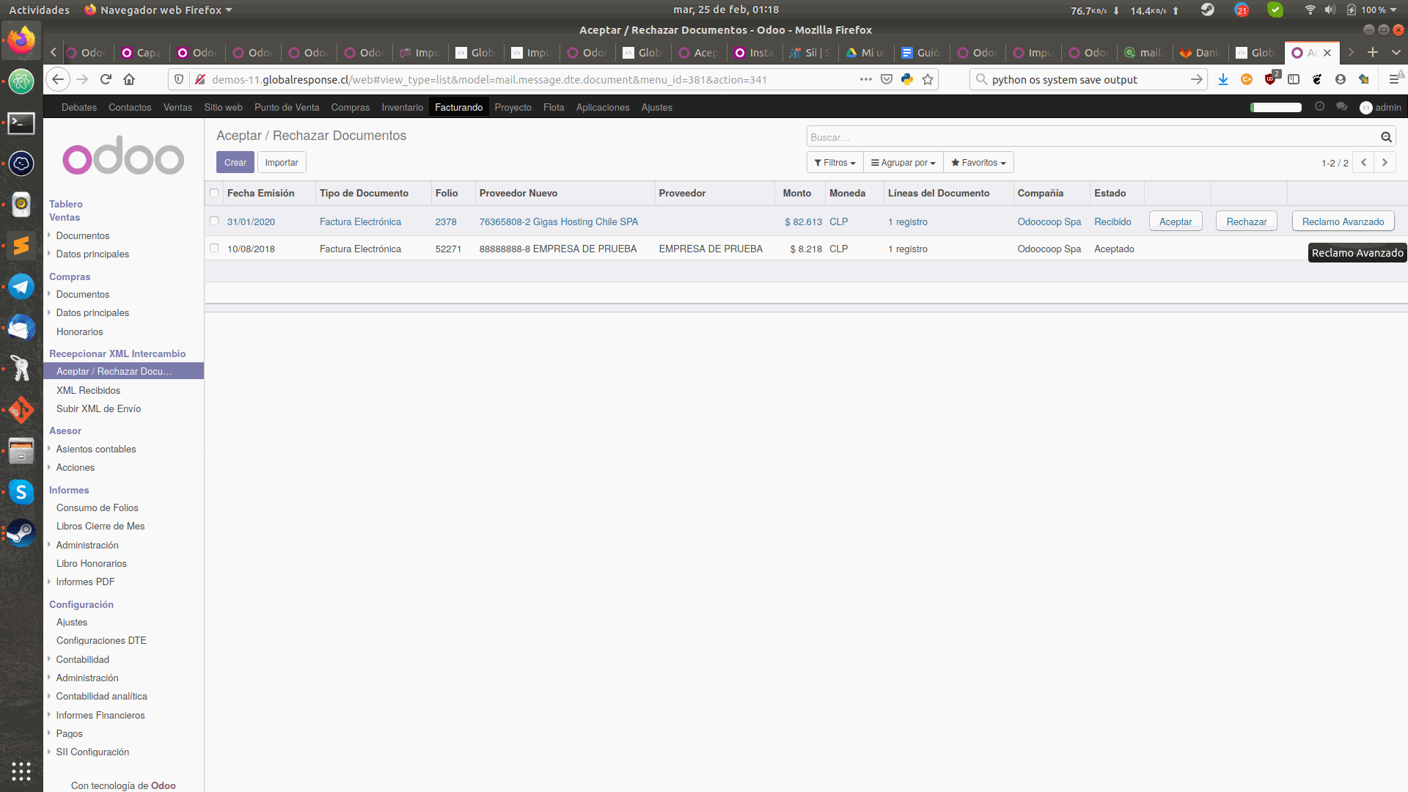Click the Facturando menu tab
The image size is (1408, 792).
458,107
